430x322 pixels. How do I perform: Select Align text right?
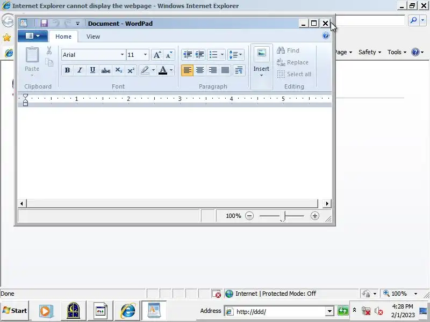pyautogui.click(x=212, y=70)
